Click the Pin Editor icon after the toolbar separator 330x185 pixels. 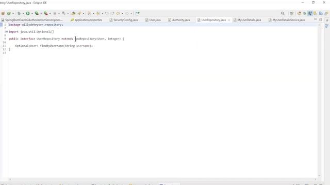138,13
